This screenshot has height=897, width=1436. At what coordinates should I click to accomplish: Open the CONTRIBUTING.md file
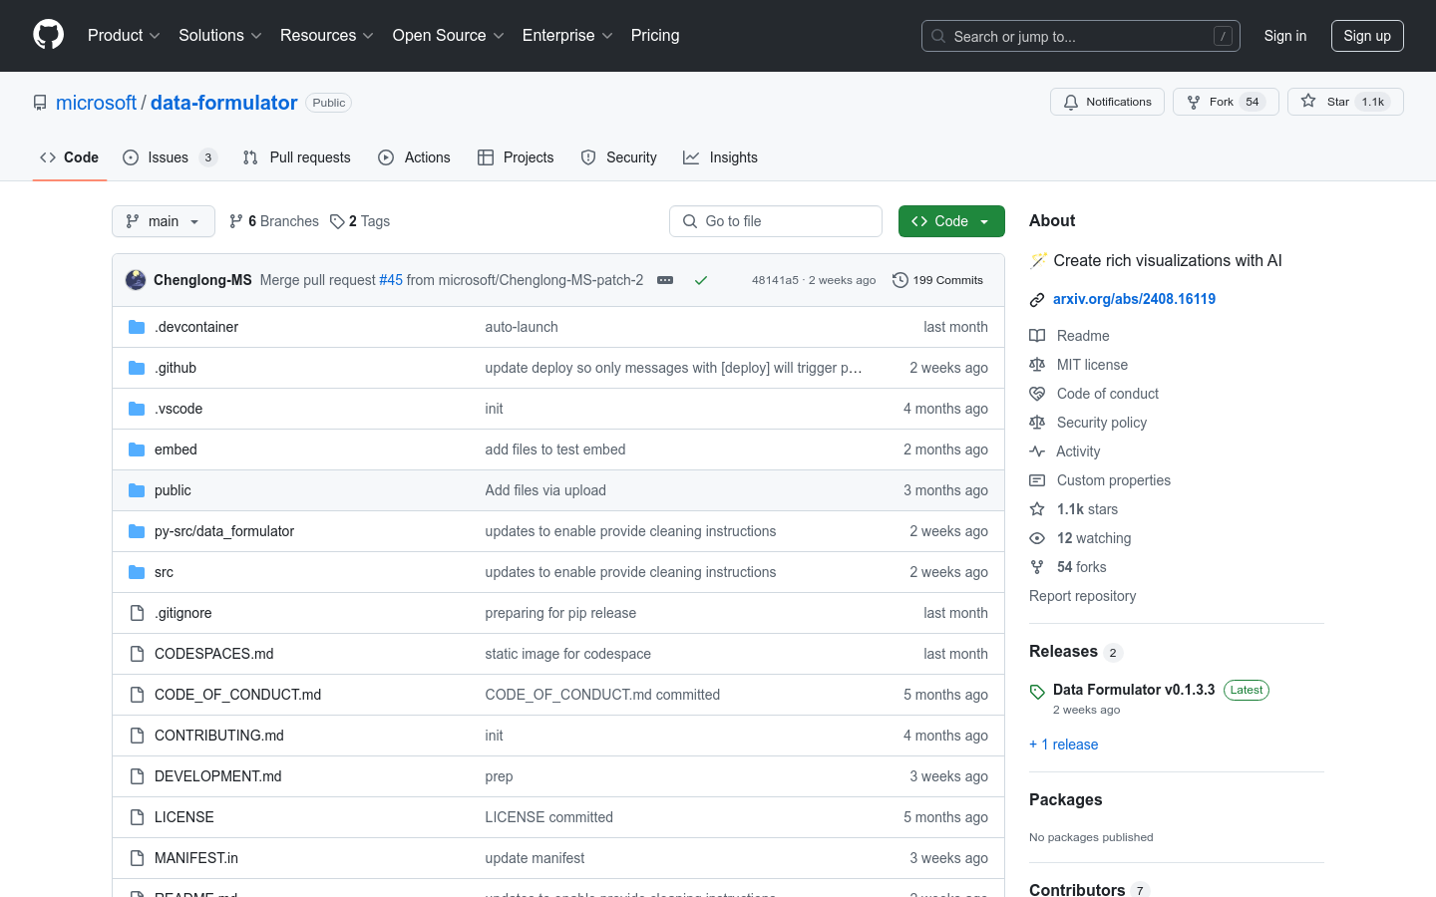pos(219,736)
